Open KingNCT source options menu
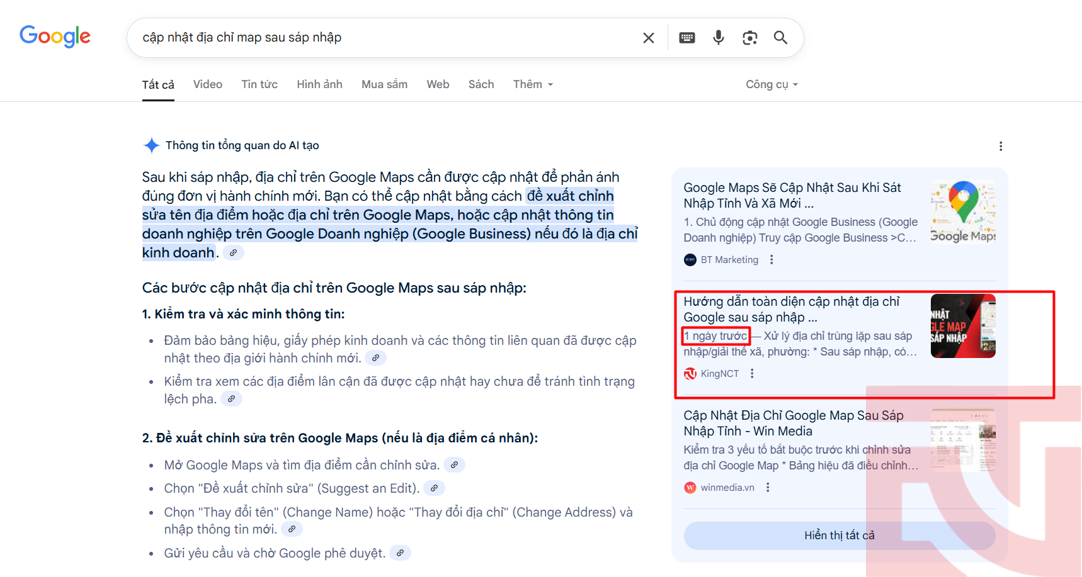 pyautogui.click(x=752, y=374)
